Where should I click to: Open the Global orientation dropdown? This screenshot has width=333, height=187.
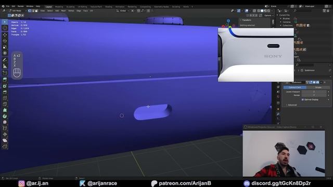point(123,10)
